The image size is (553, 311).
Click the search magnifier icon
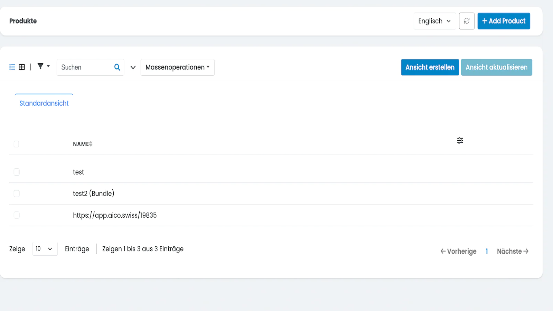coord(117,67)
